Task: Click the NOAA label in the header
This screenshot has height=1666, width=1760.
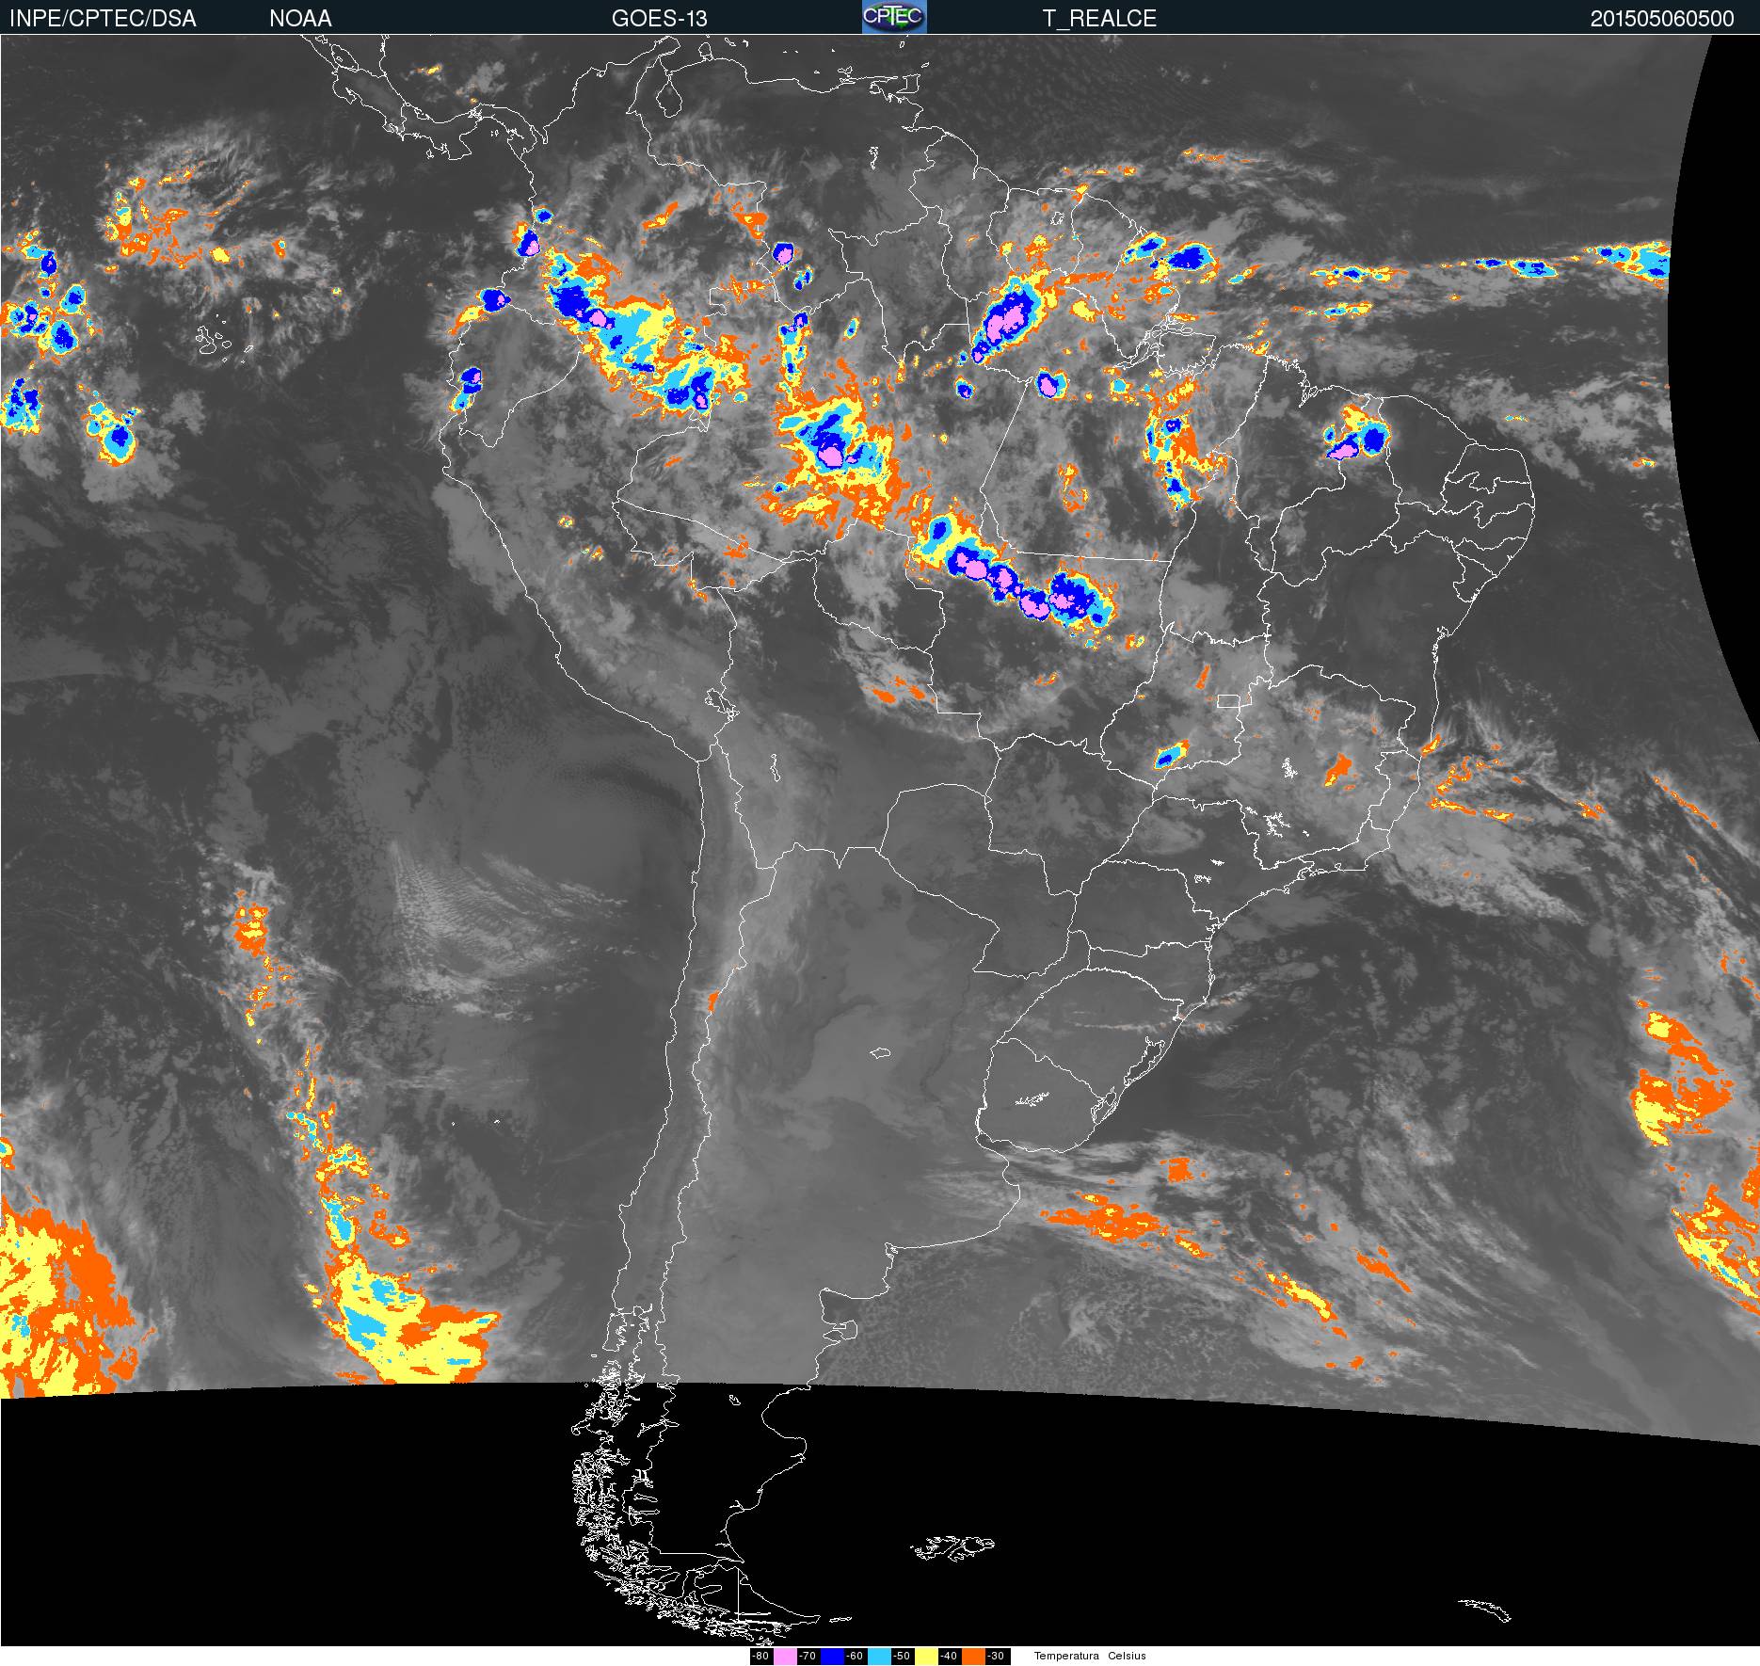Action: tap(300, 18)
